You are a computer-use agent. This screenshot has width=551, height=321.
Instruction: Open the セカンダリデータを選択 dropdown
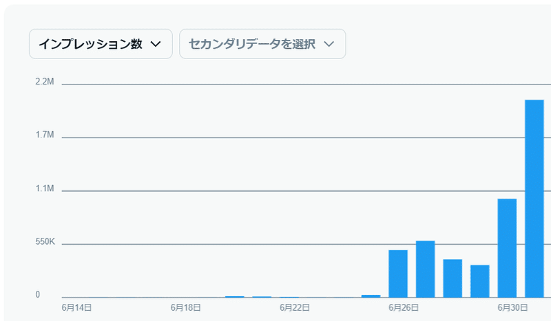pos(262,44)
